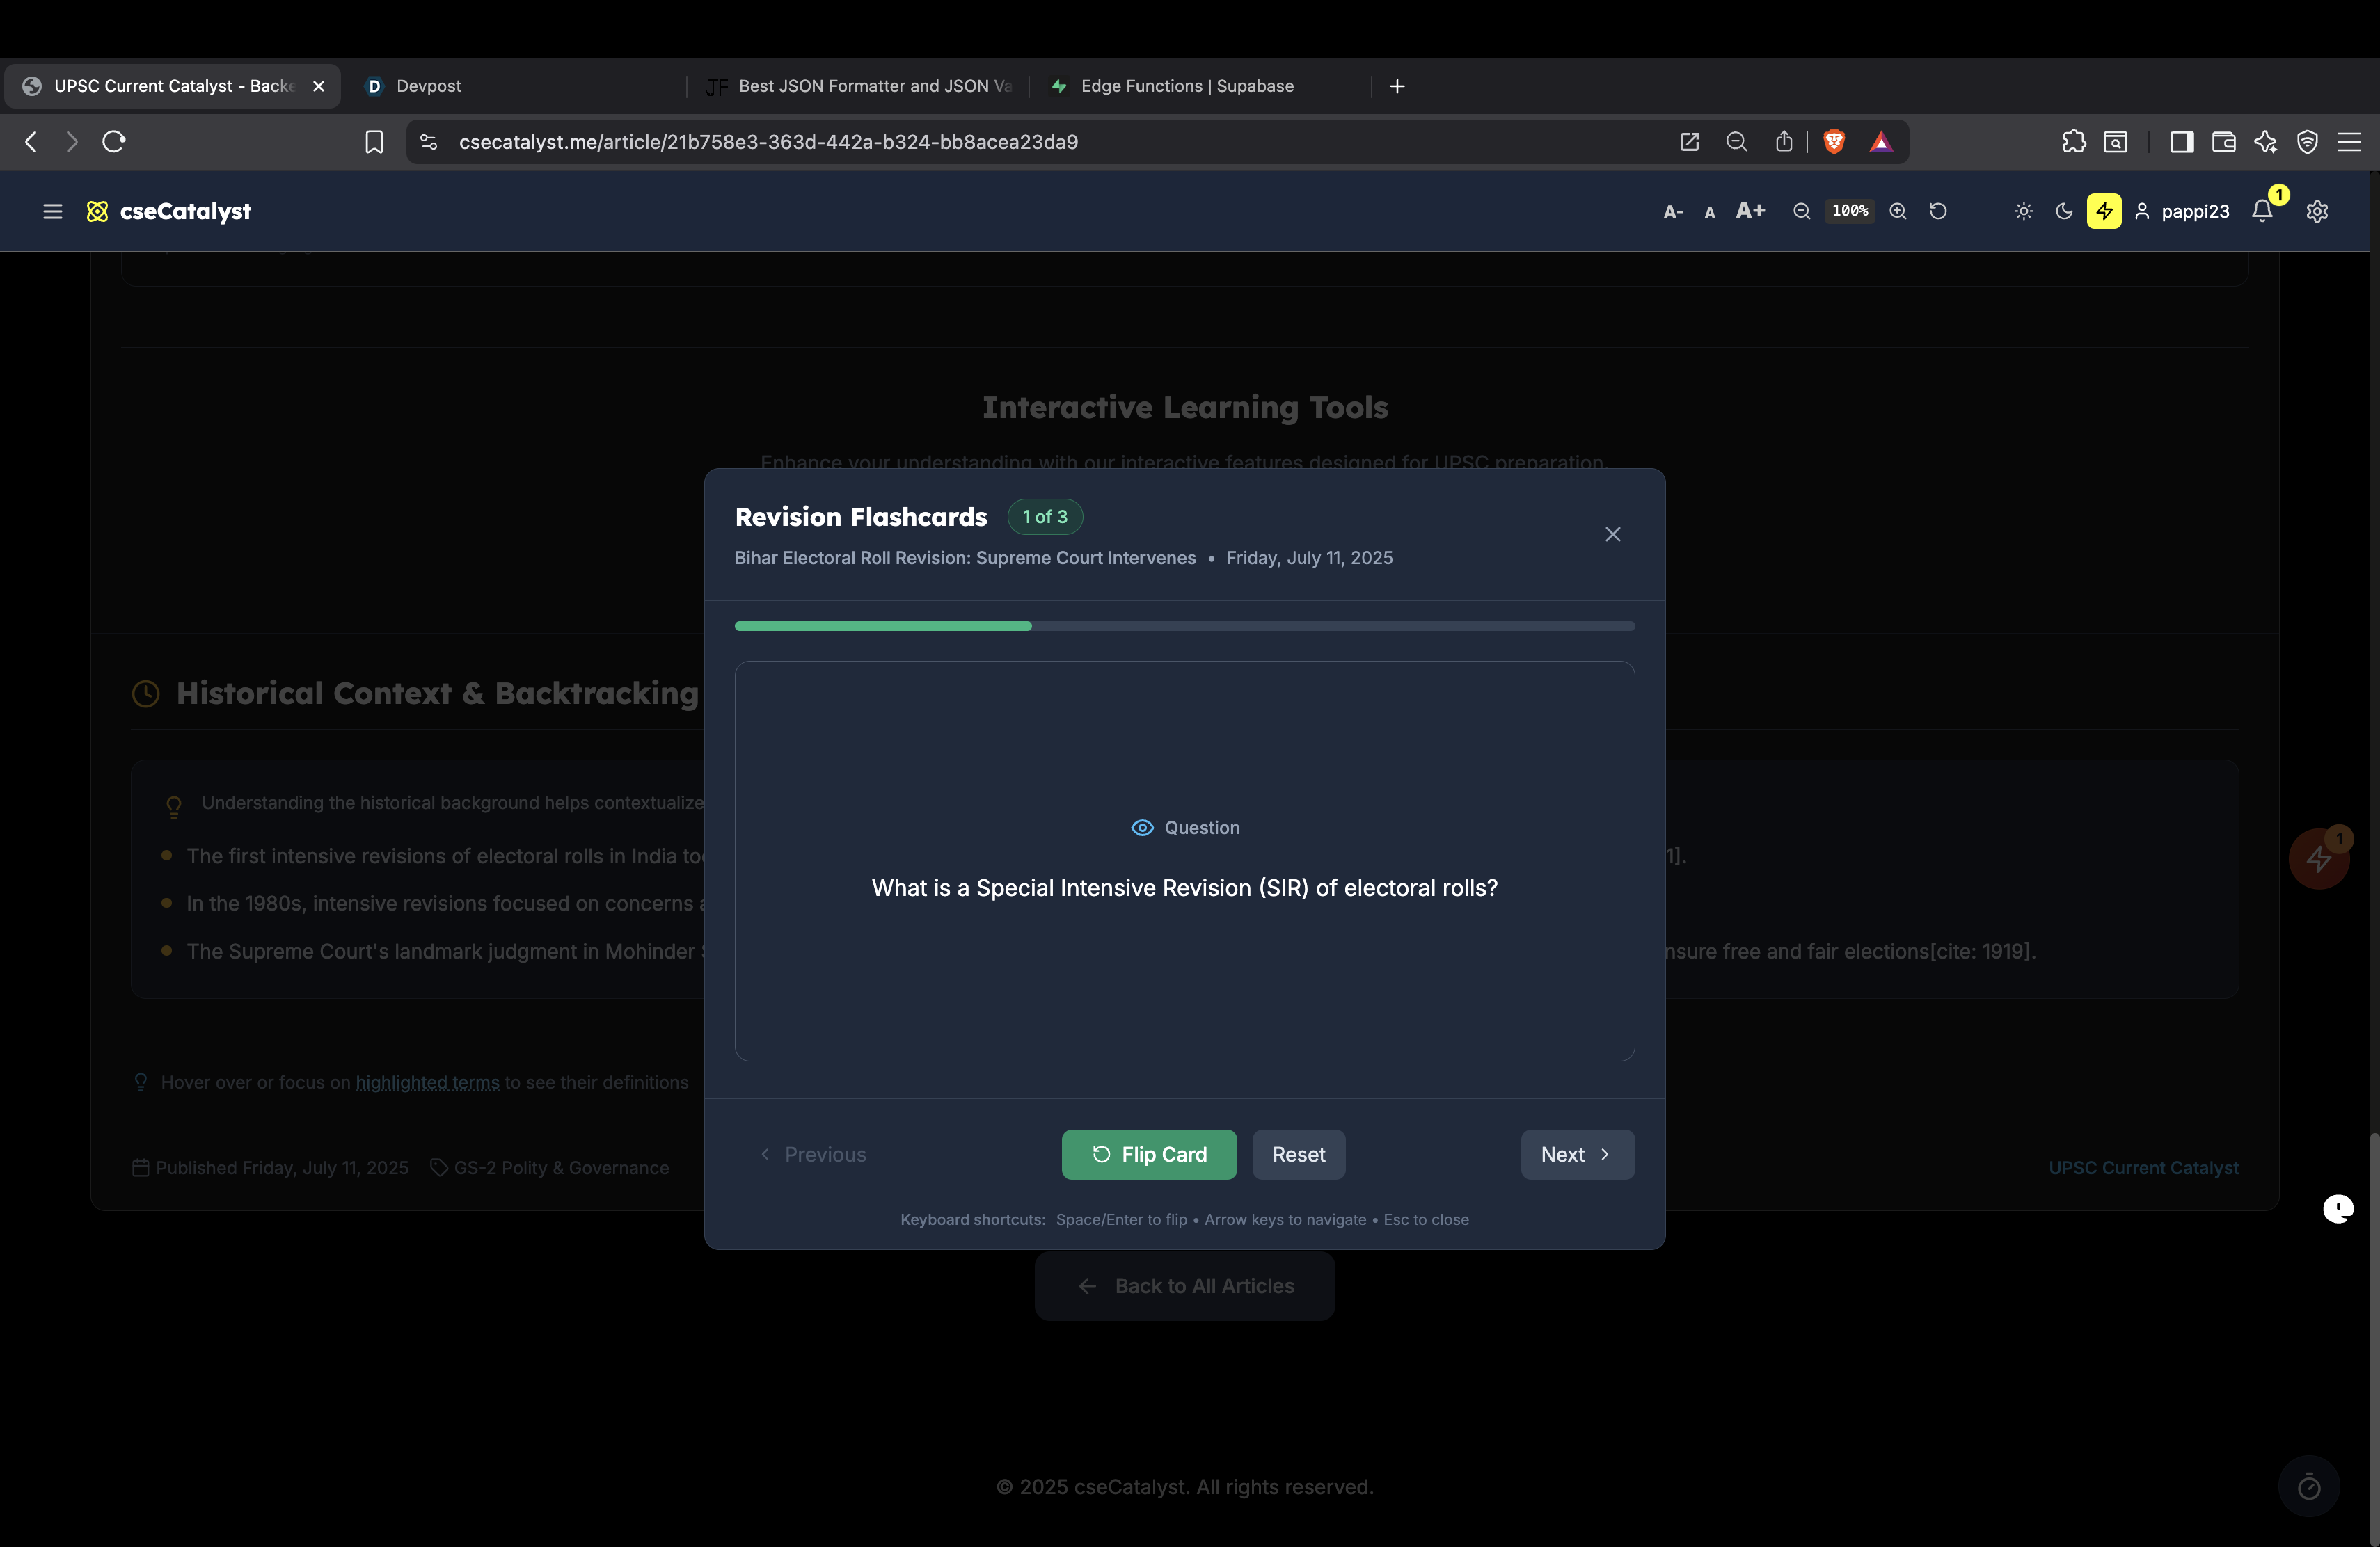
Task: Zoom in using magnifier plus icon
Action: click(x=1897, y=211)
